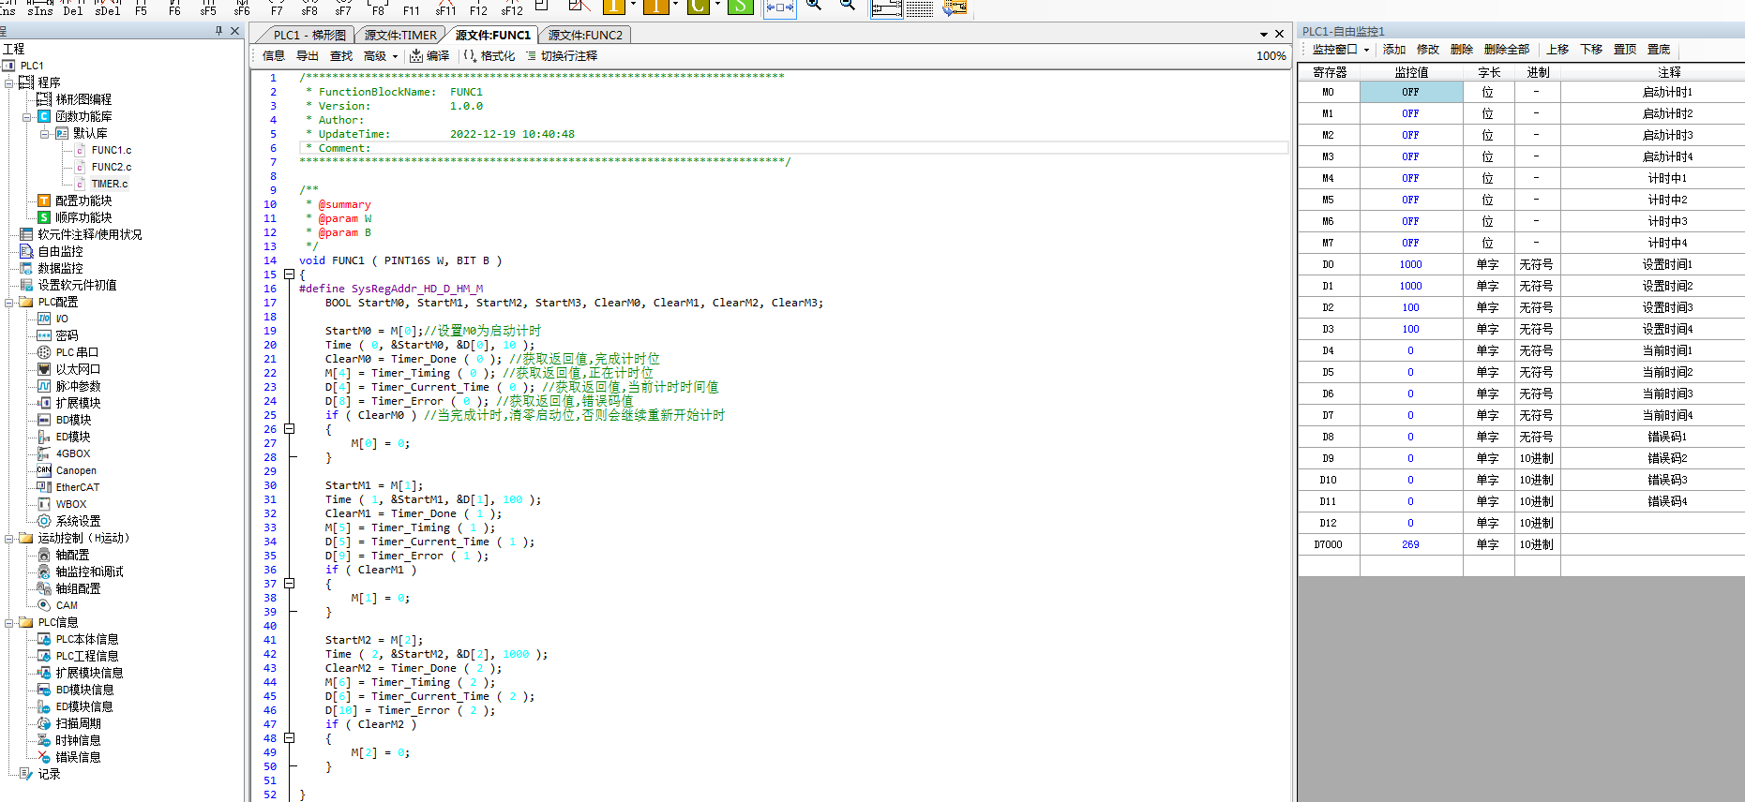The height and width of the screenshot is (802, 1745).
Task: Click the 格式化 format code button
Action: point(489,56)
